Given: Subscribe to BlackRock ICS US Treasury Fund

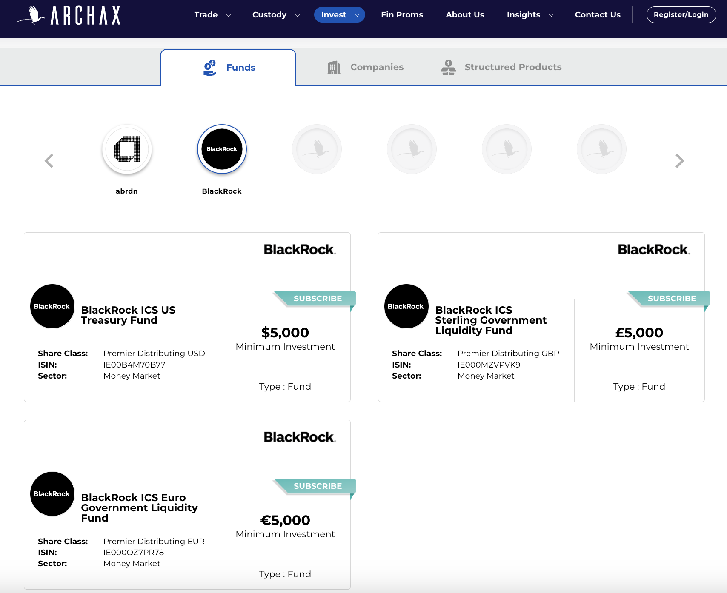Looking at the screenshot, I should click(317, 299).
